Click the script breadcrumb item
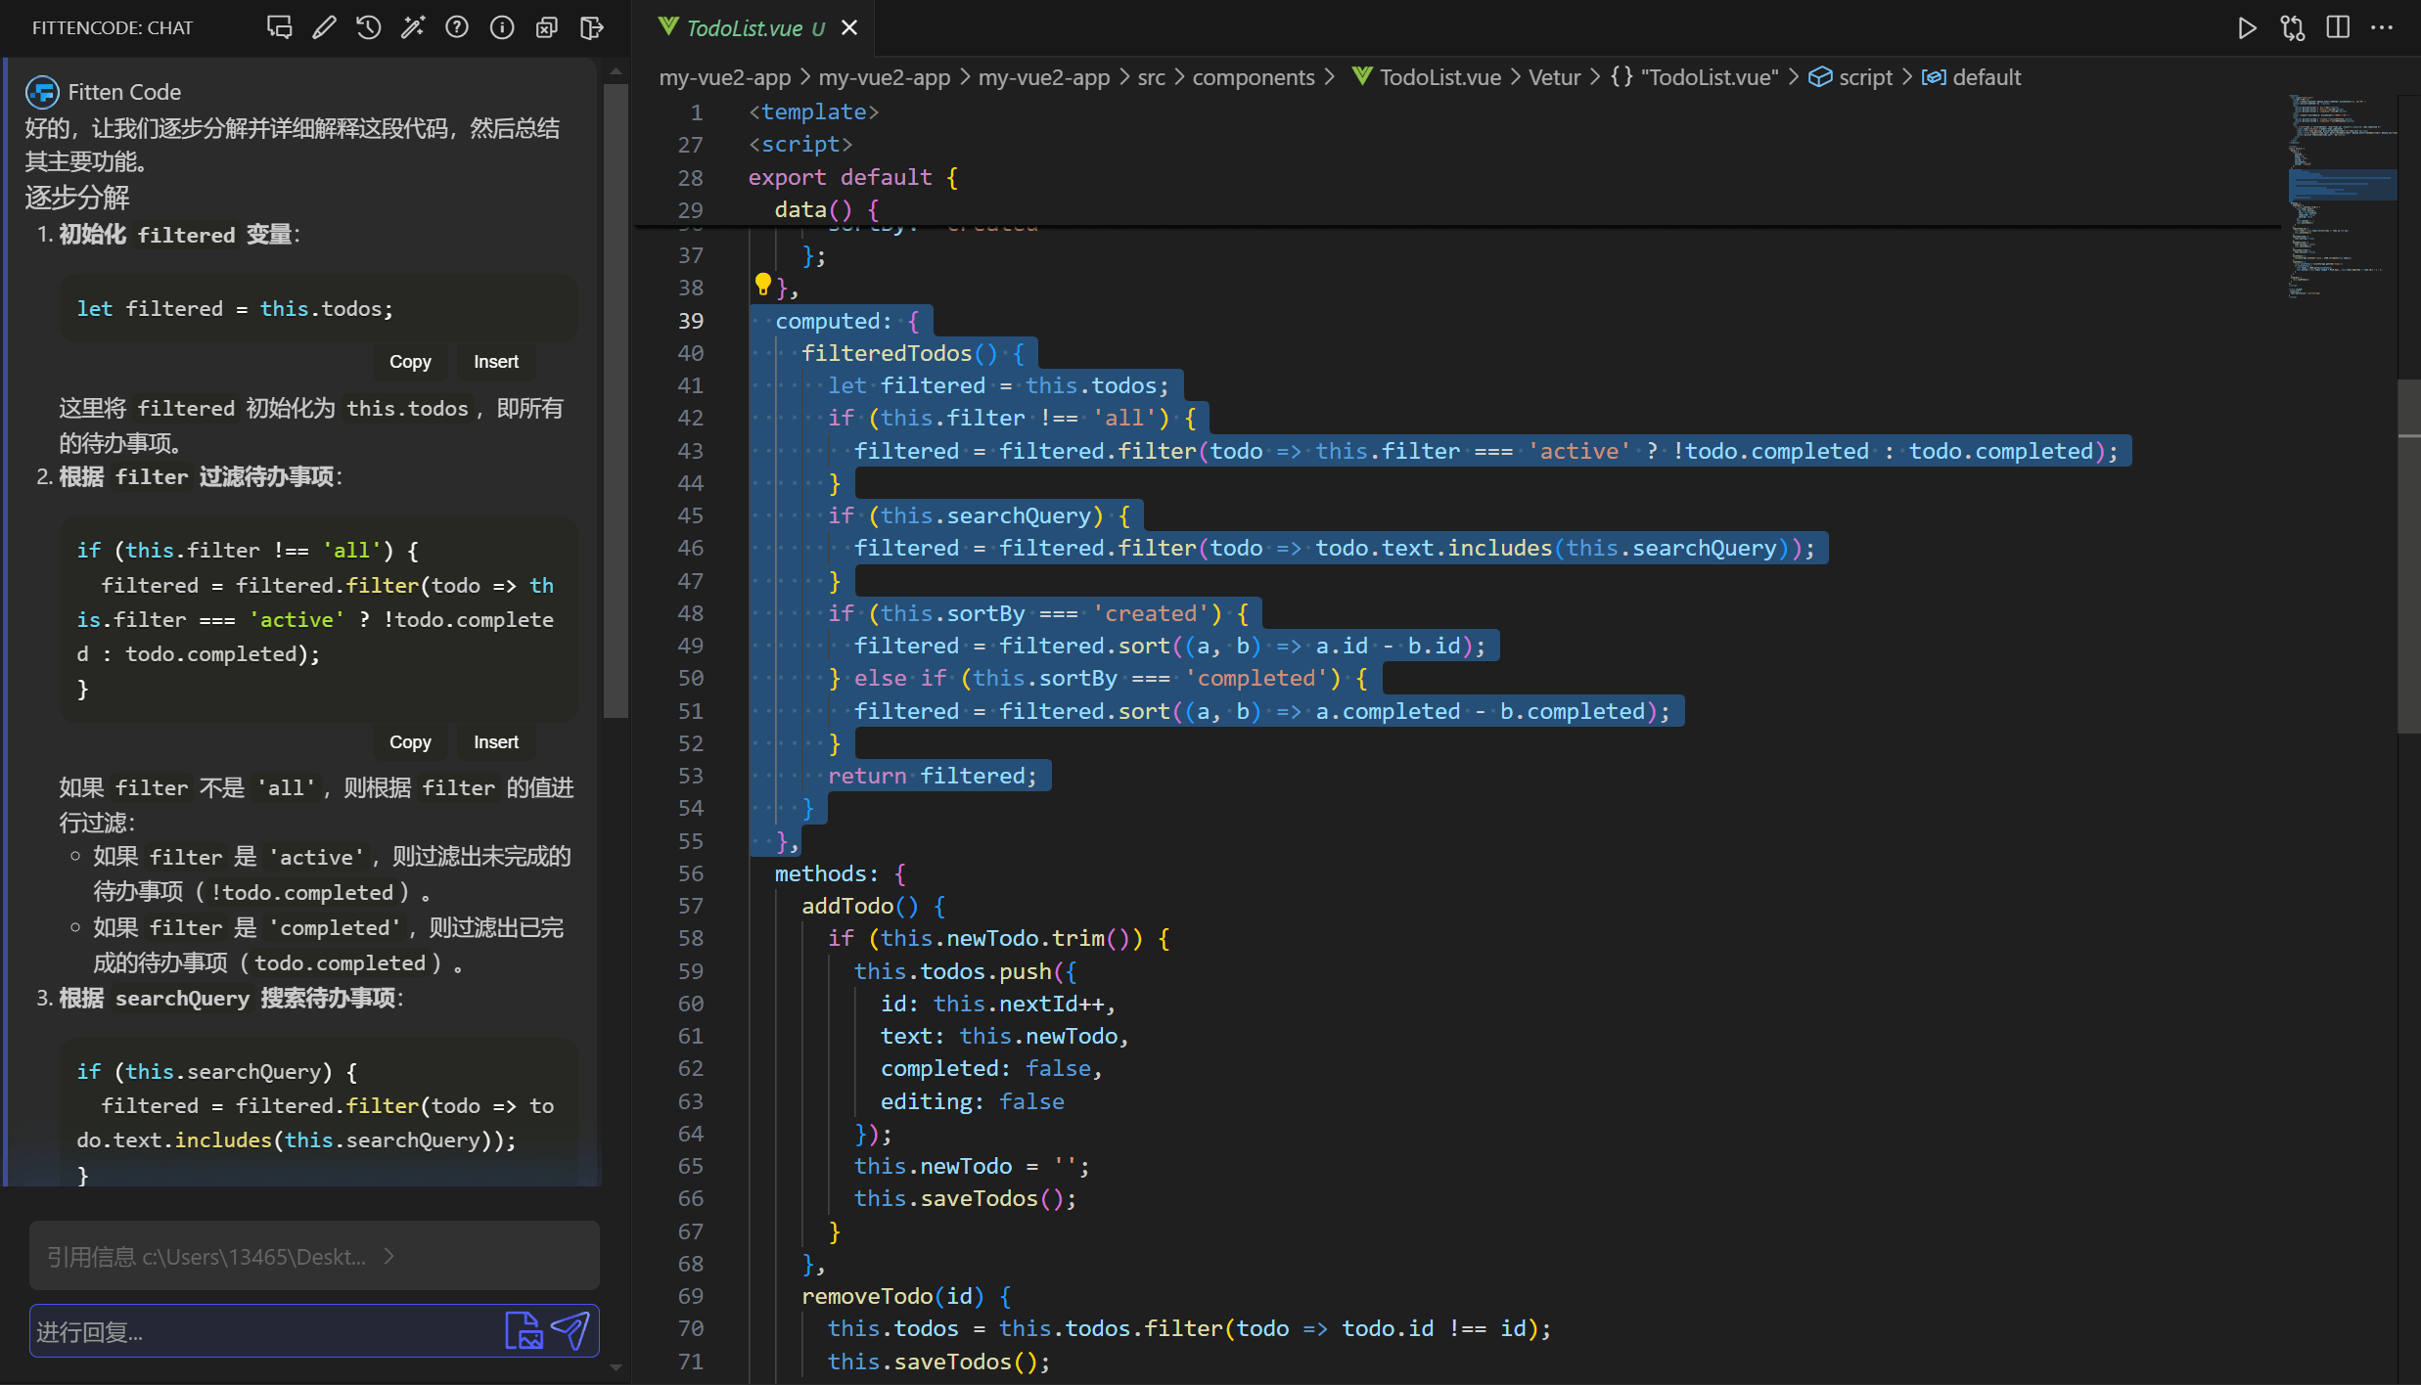The width and height of the screenshot is (2421, 1385). coord(1864,77)
